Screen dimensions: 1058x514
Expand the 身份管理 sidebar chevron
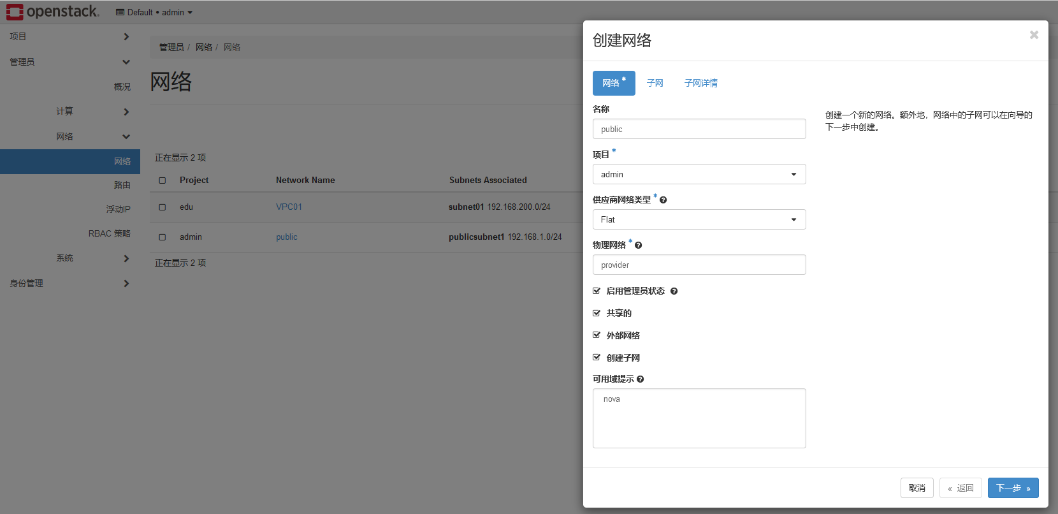[126, 284]
